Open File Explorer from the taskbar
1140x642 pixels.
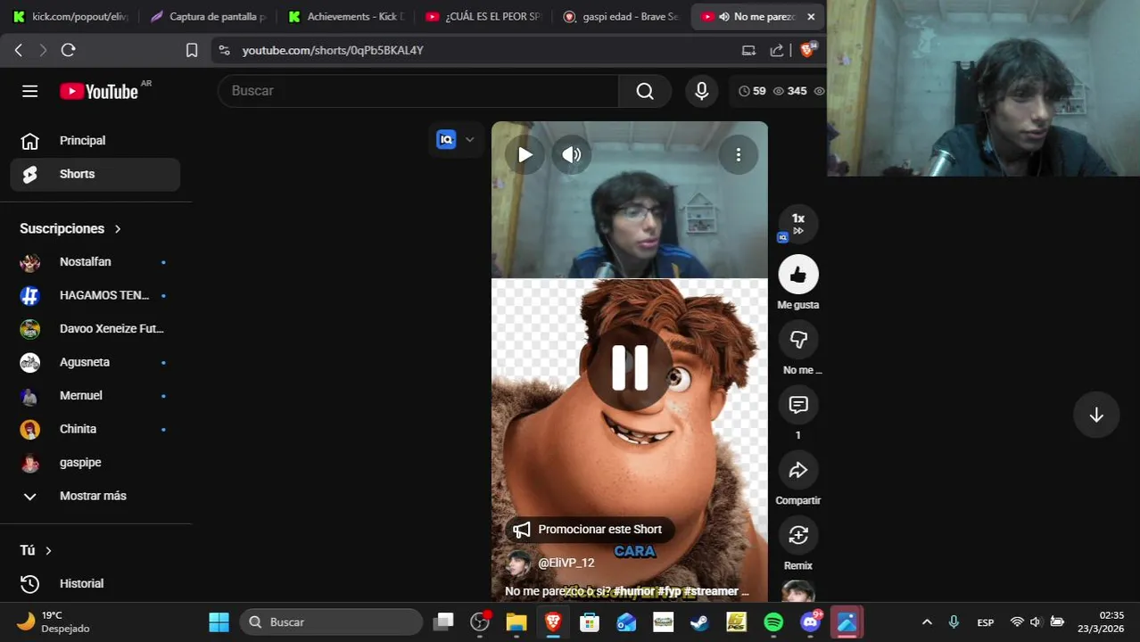pos(516,621)
